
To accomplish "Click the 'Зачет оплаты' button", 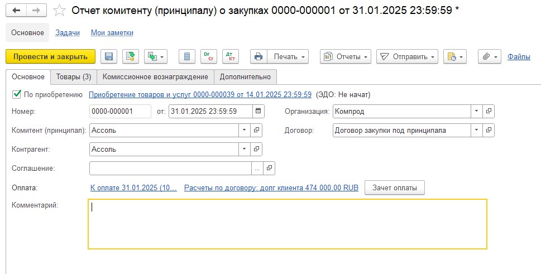I will click(x=395, y=188).
